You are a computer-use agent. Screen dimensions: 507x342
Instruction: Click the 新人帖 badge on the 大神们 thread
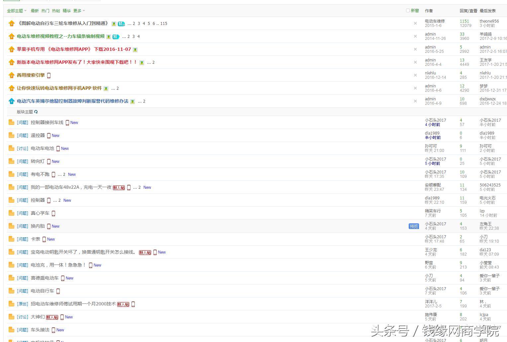(52, 317)
